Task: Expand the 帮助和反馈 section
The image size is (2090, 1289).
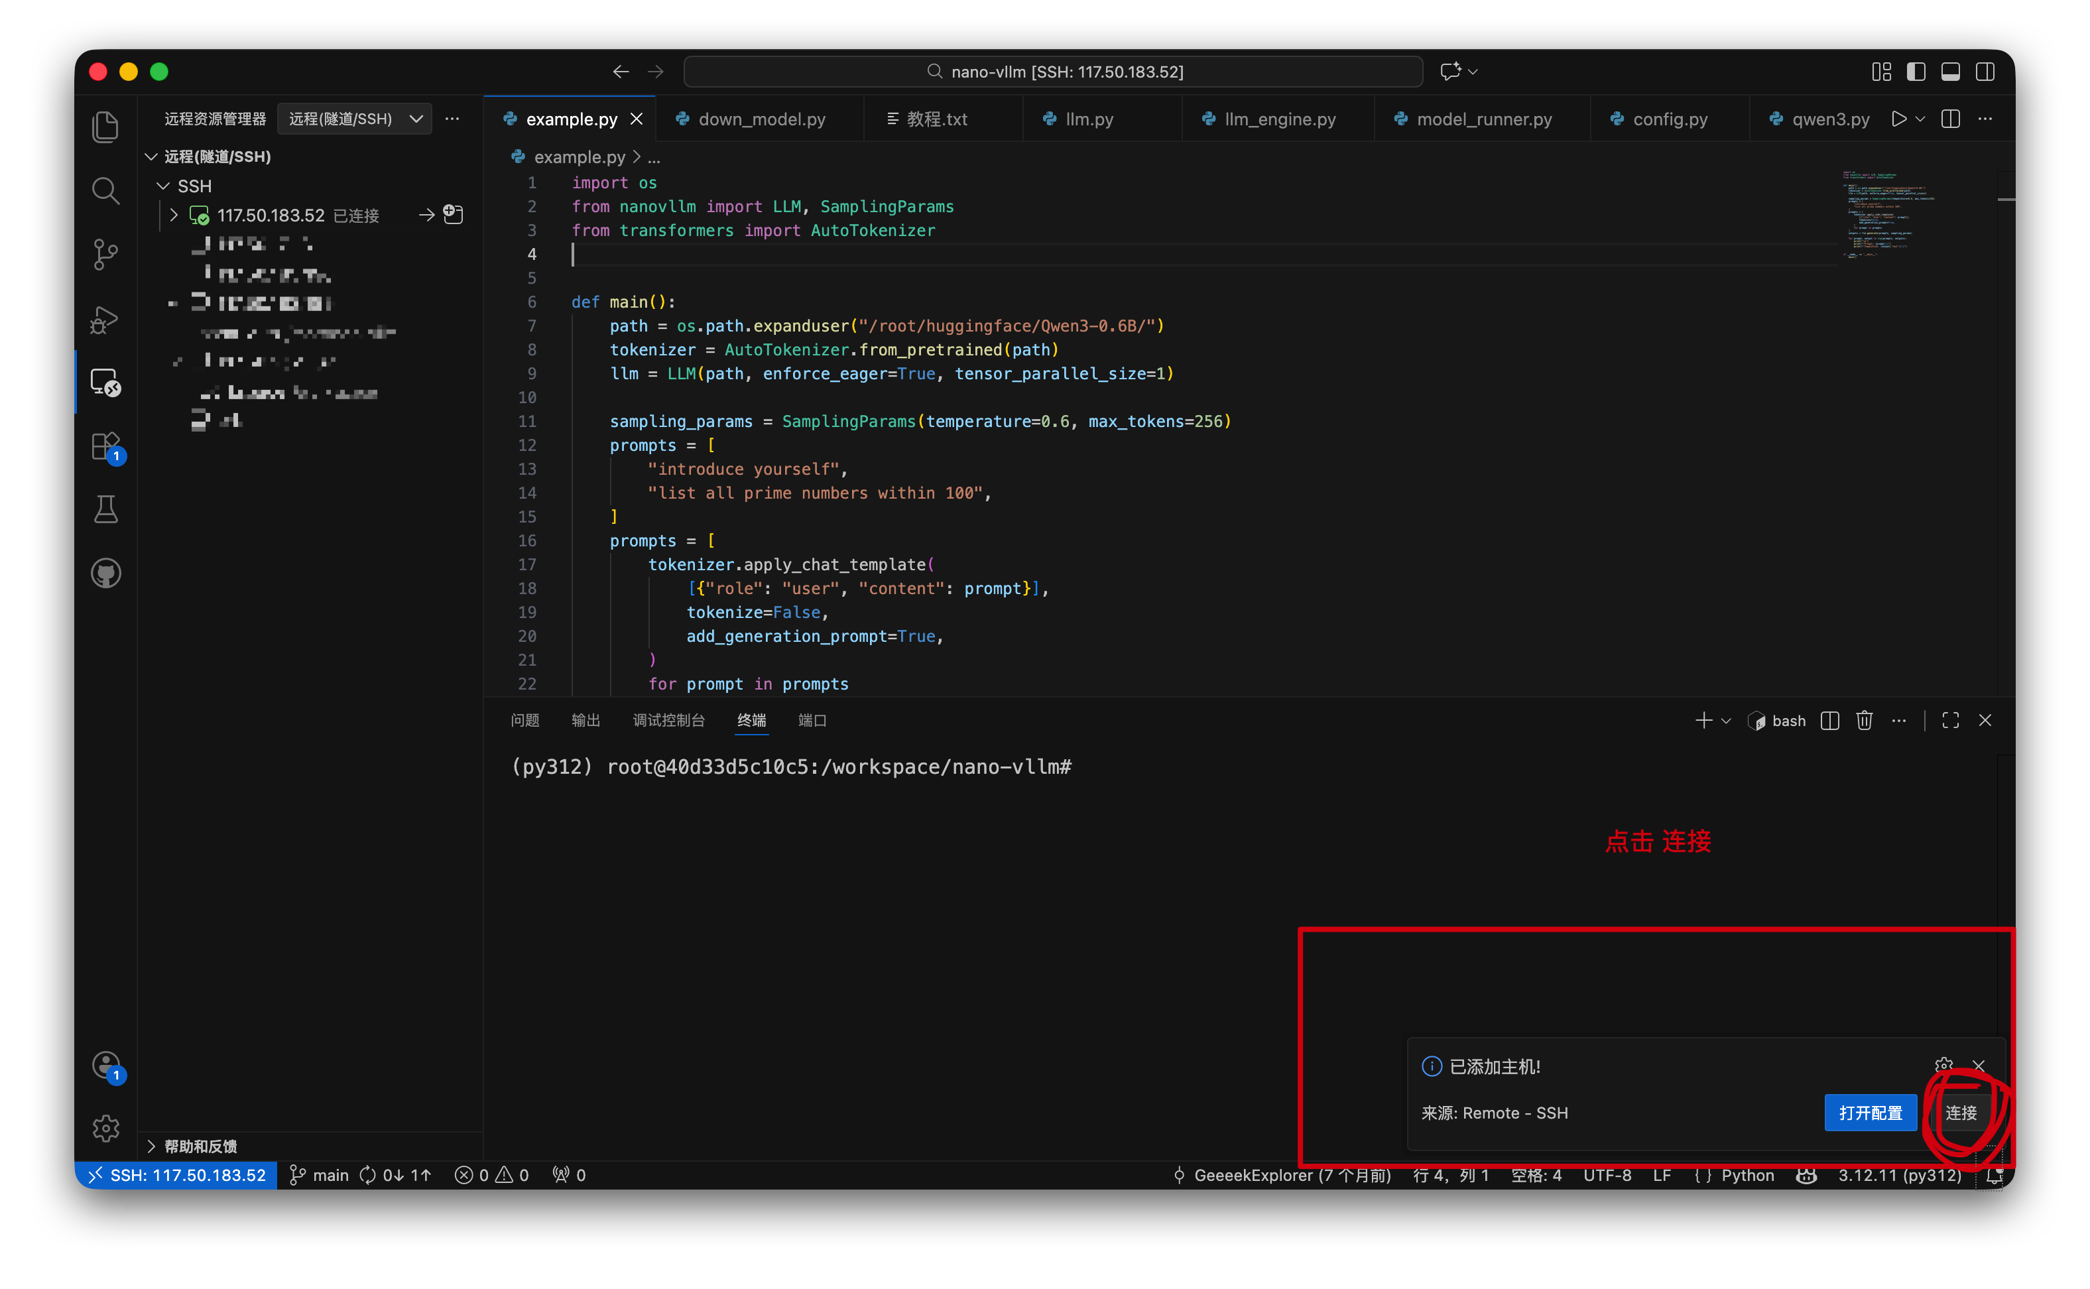Action: 200,1146
